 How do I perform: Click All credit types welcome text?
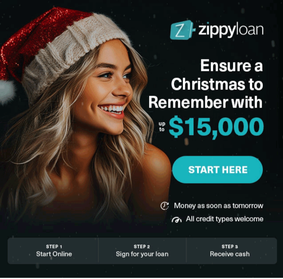pos(224,219)
